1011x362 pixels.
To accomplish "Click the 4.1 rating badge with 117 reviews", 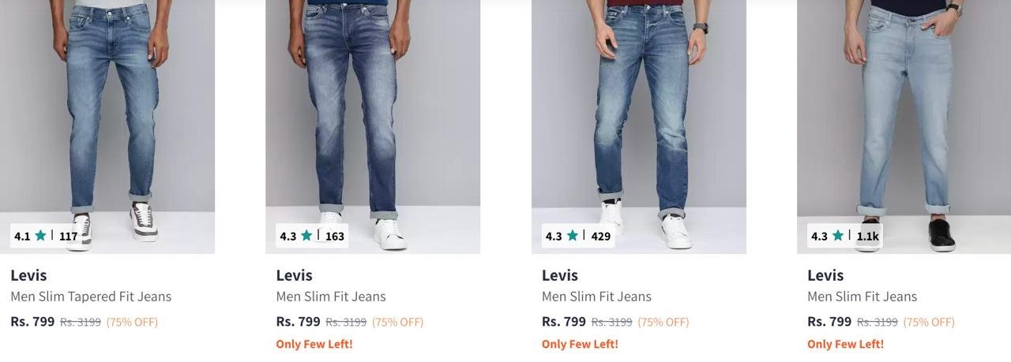I will tap(46, 236).
